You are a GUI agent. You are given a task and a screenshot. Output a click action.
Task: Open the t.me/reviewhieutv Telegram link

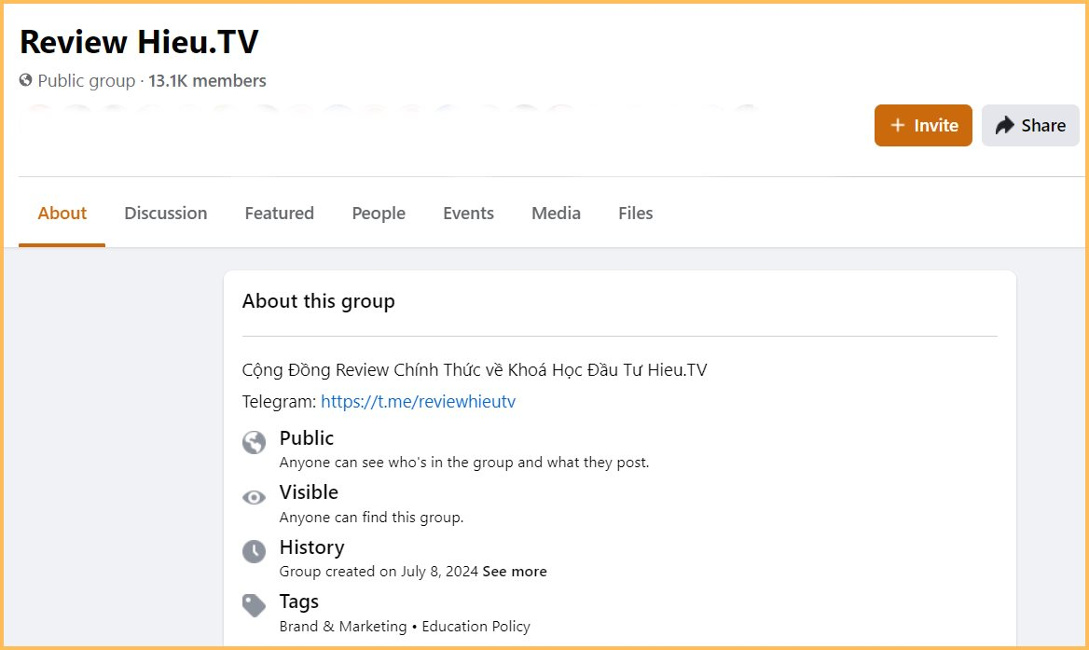(x=418, y=401)
